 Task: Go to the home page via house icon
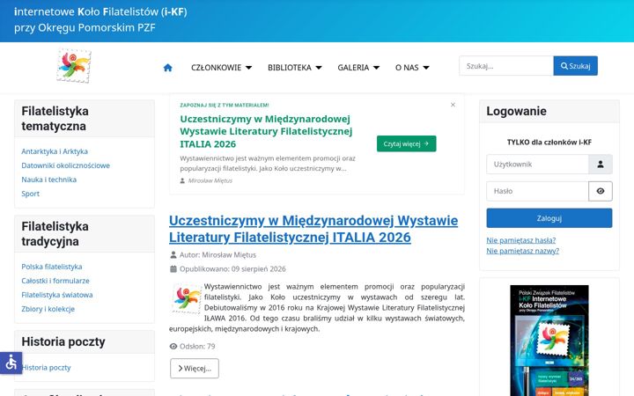[168, 68]
